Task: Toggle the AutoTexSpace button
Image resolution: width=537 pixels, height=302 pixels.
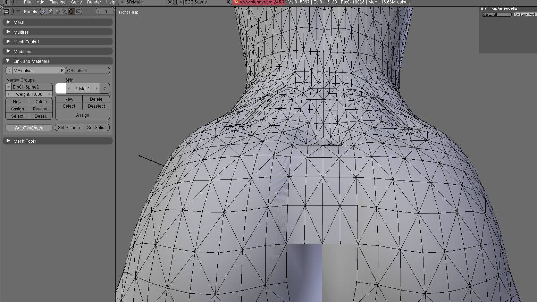Action: [29, 128]
